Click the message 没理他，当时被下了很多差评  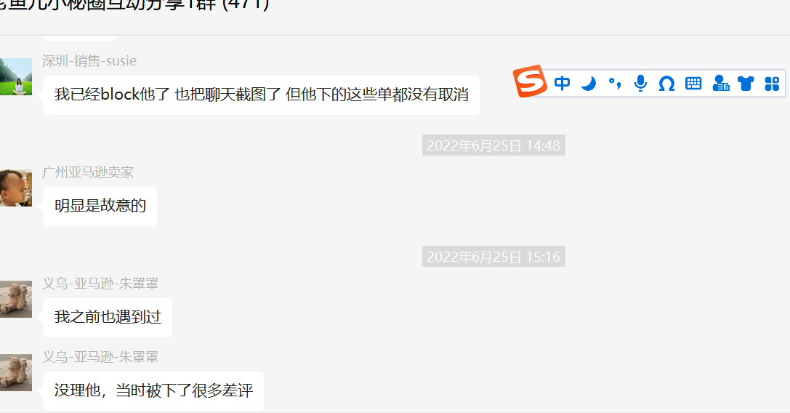[153, 390]
